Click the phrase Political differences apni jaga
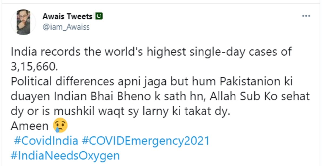This screenshot has width=324, height=166. click(89, 81)
